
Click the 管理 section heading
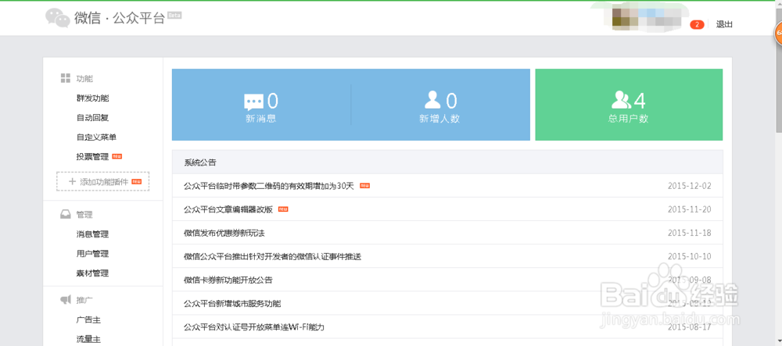[84, 215]
